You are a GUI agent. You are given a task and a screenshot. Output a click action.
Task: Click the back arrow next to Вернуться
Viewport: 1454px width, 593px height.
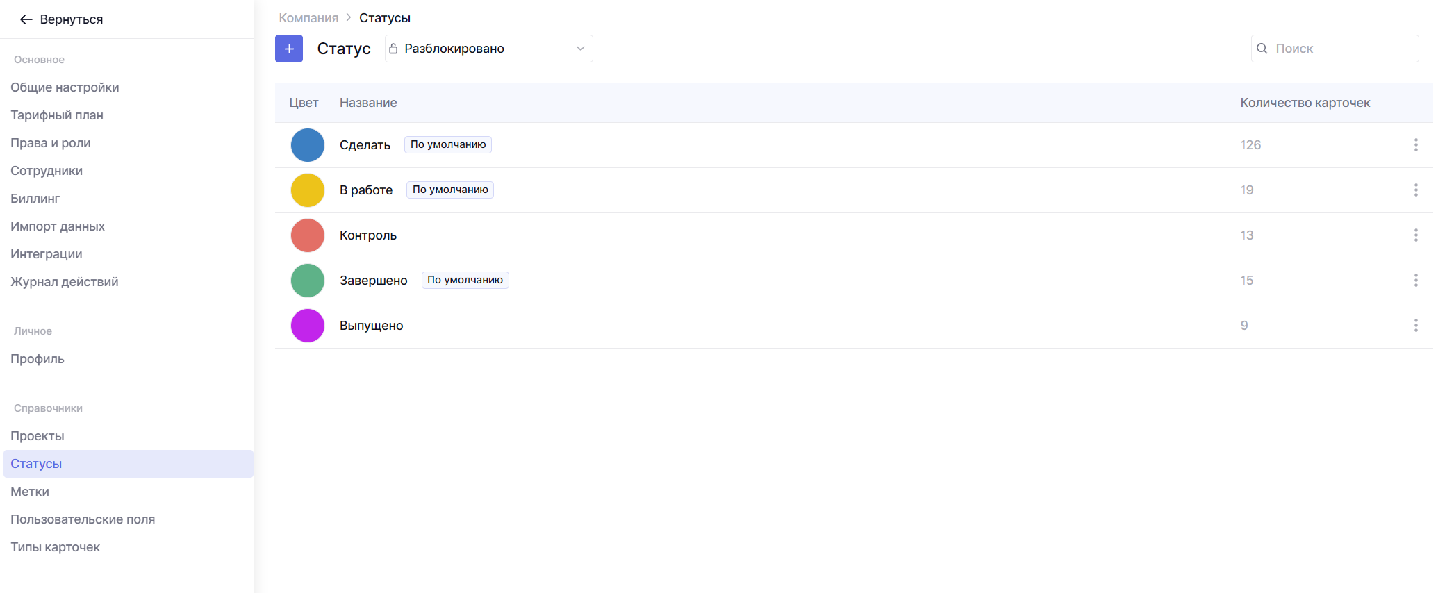coord(26,19)
